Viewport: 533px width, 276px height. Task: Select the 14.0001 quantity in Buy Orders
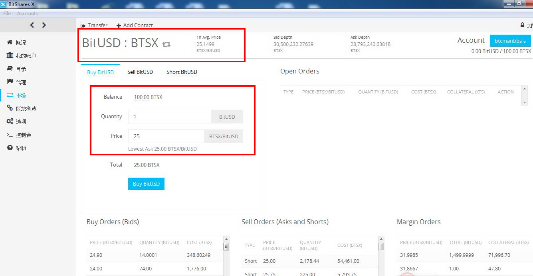[x=148, y=255]
